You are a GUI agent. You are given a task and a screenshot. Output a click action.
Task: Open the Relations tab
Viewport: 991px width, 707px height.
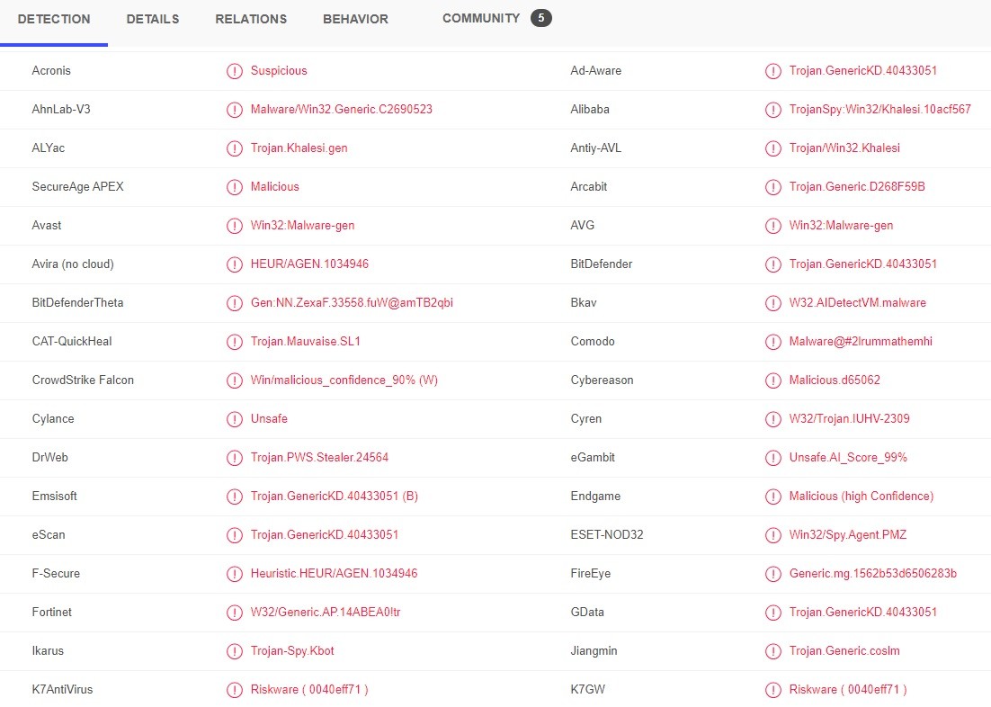click(251, 19)
